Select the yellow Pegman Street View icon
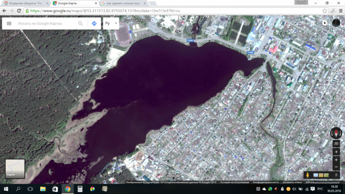Image resolution: width=345 pixels, height=194 pixels. tap(308, 175)
